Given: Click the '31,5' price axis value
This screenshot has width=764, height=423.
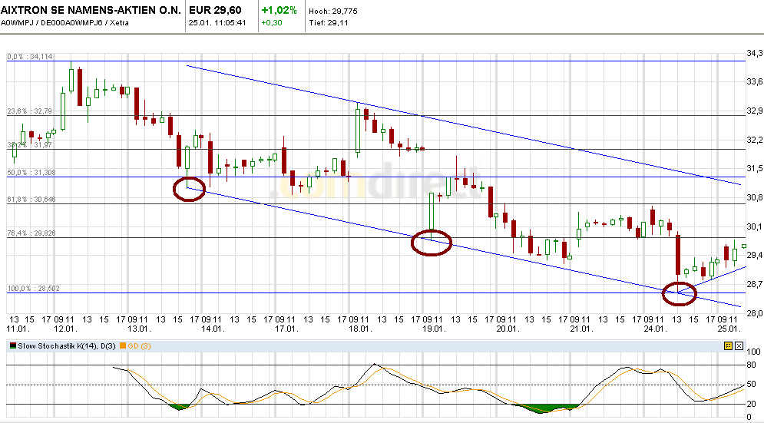Looking at the screenshot, I should 755,169.
